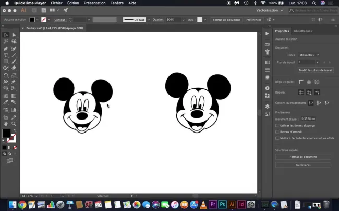
Task: Select the Direct Selection tool
Action: click(x=14, y=35)
